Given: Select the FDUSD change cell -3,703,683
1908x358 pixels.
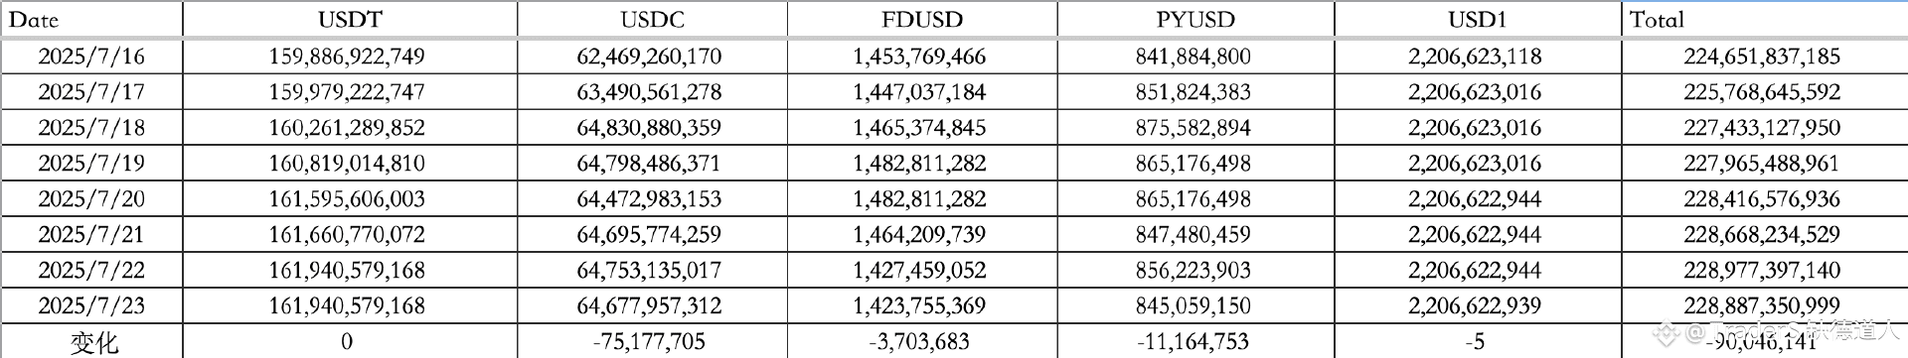Looking at the screenshot, I should pyautogui.click(x=922, y=341).
